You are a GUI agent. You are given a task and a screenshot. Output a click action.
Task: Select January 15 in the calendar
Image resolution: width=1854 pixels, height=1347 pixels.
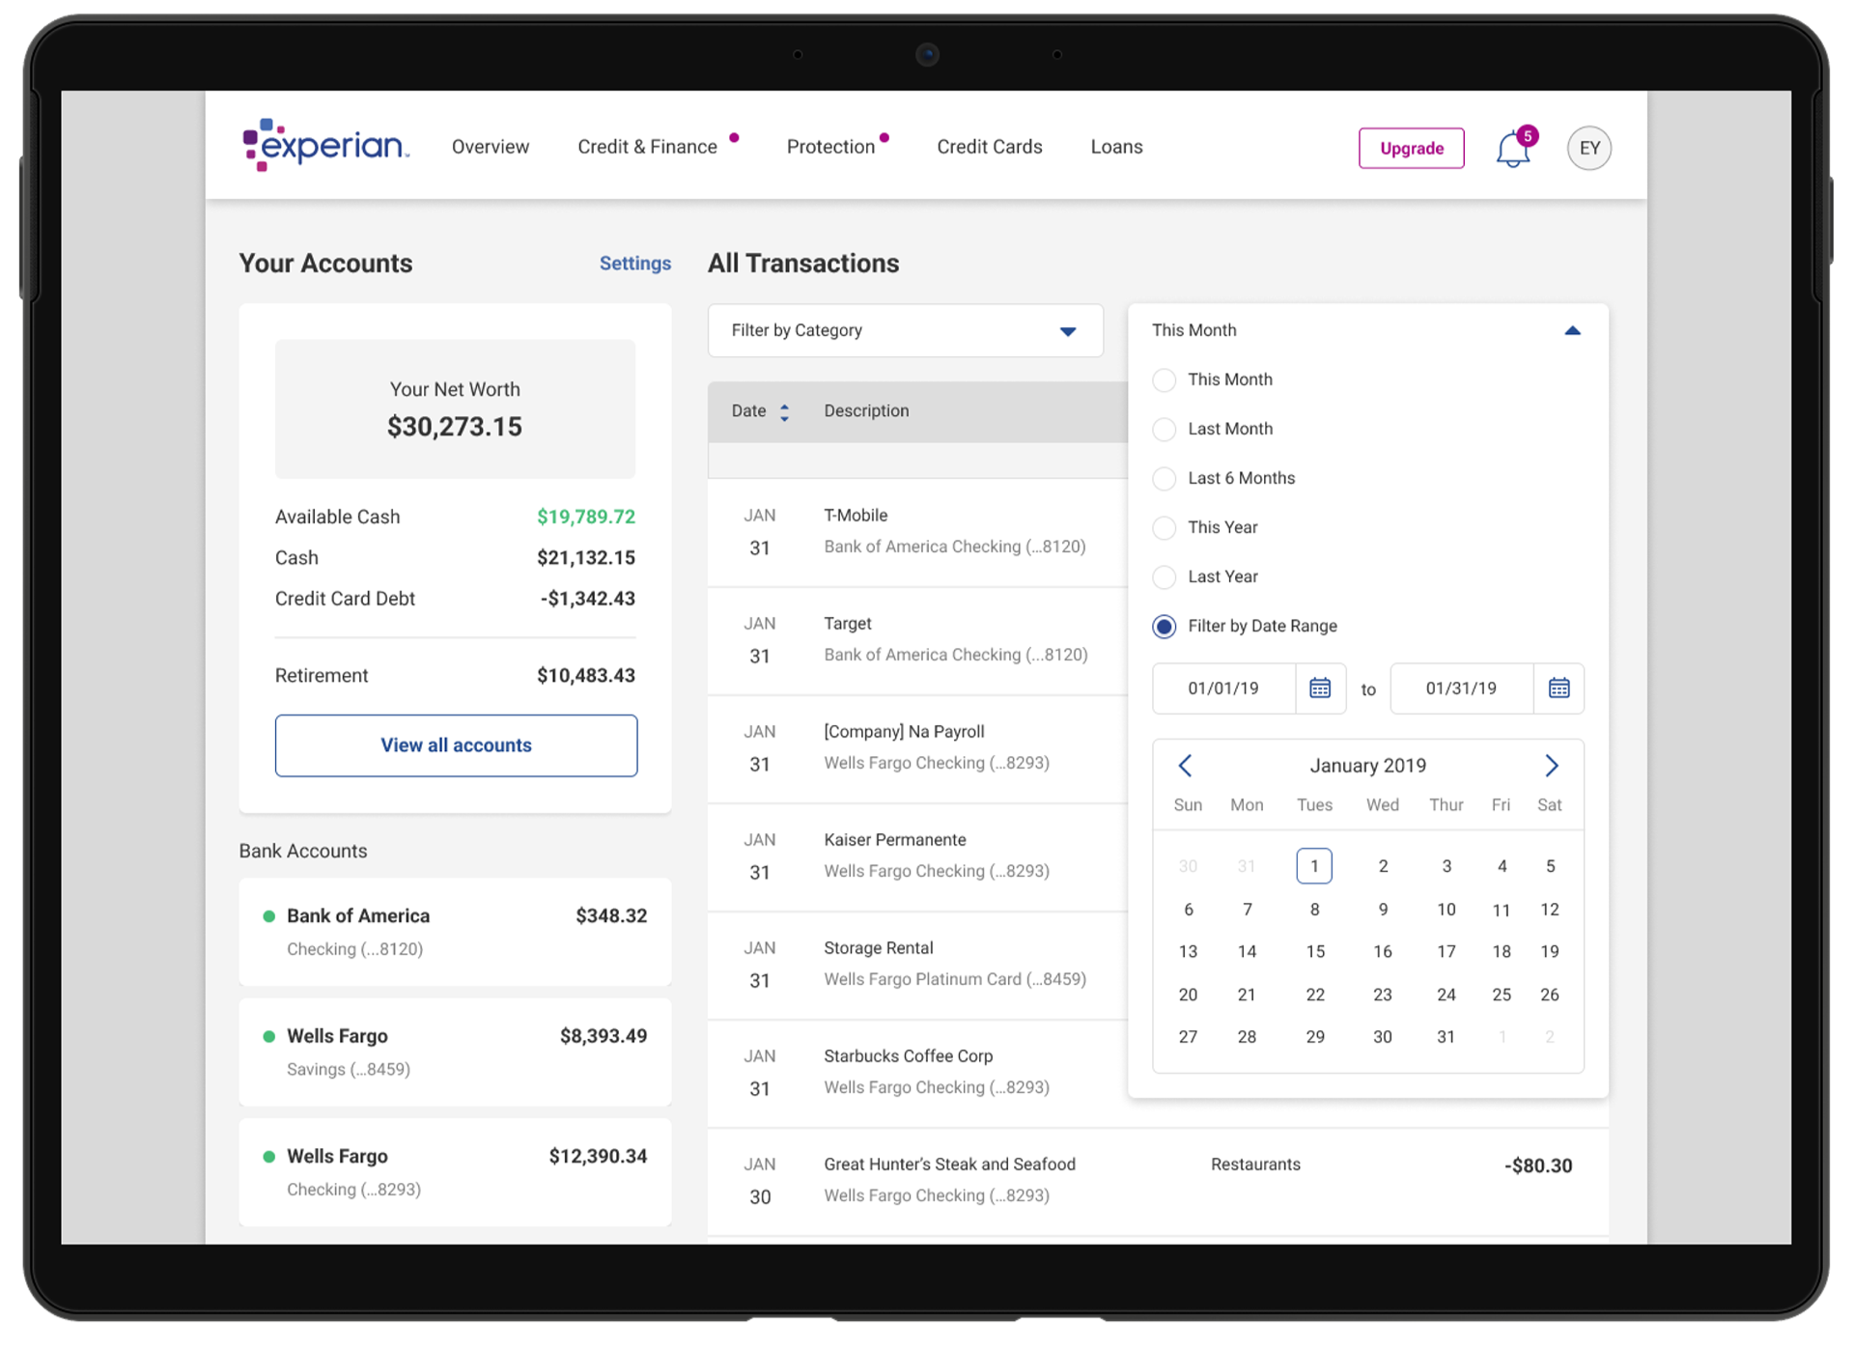[x=1315, y=952]
